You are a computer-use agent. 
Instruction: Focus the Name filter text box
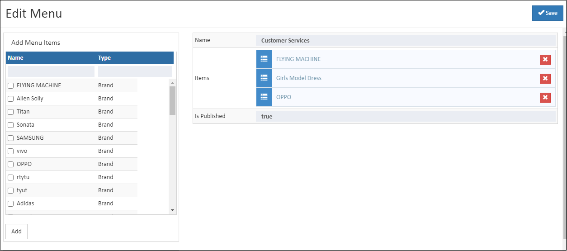(x=51, y=71)
